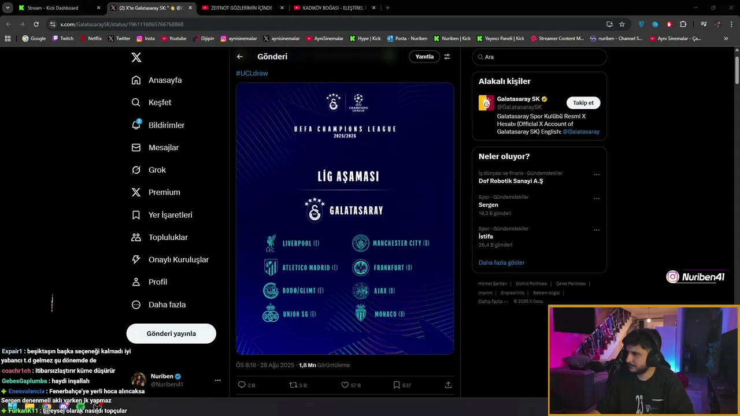Open Netflix bookmark

91,39
